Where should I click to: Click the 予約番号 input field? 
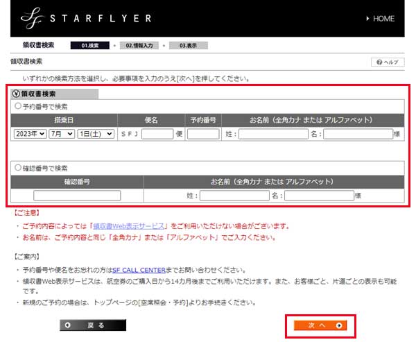(202, 134)
